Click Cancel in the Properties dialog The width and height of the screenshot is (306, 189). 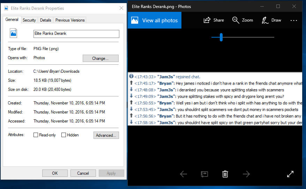coord(83,173)
